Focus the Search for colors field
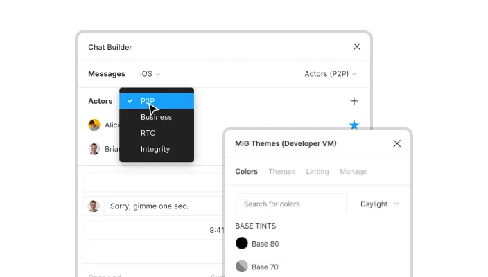Image resolution: width=488 pixels, height=277 pixels. tap(290, 204)
